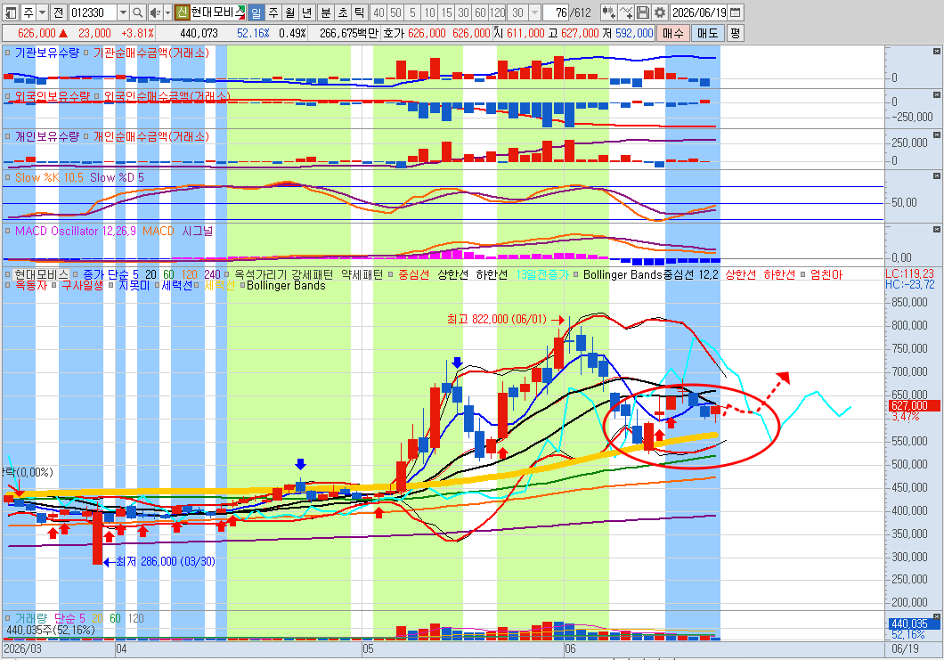Click the current price tag 627,000
Image resolution: width=944 pixels, height=660 pixels.
tap(913, 406)
